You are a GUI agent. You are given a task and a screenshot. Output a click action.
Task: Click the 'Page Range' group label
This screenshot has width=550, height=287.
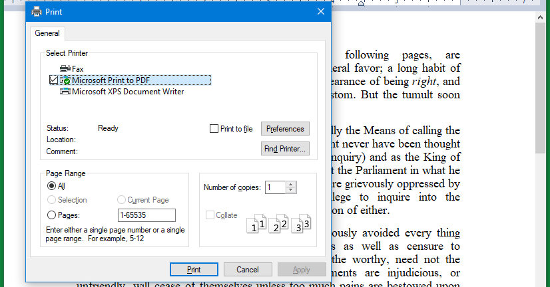click(x=66, y=173)
